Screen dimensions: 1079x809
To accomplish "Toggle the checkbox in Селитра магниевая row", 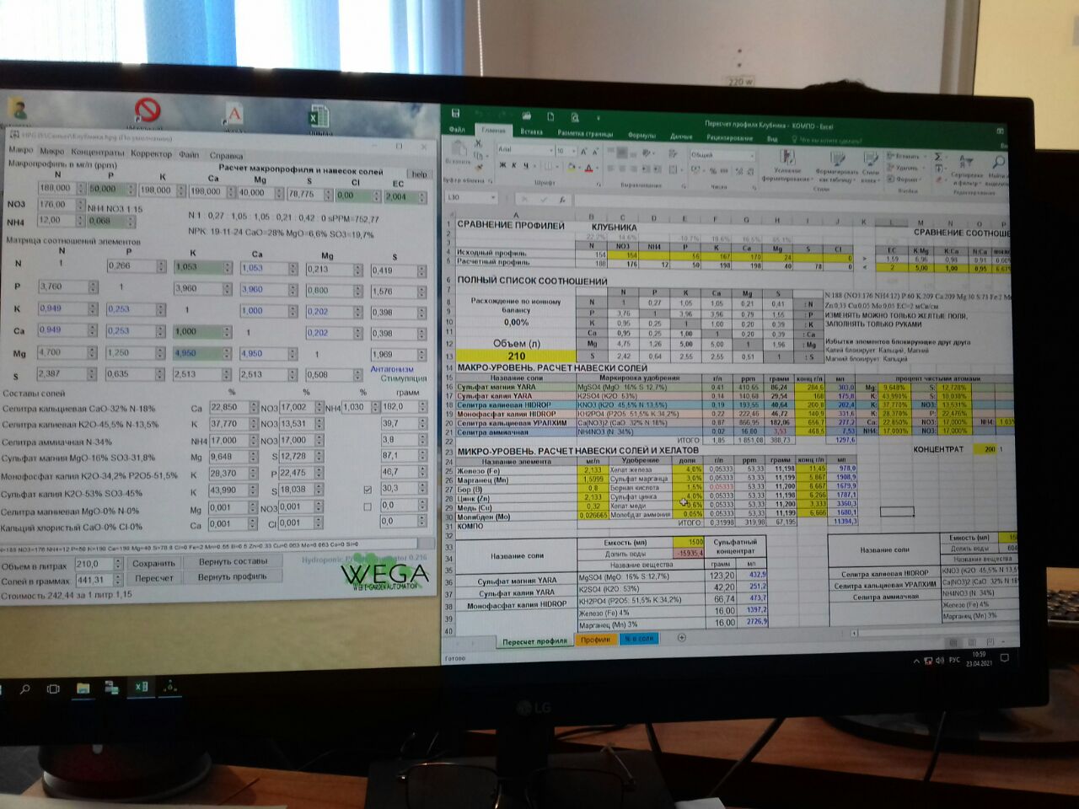I will coord(367,506).
